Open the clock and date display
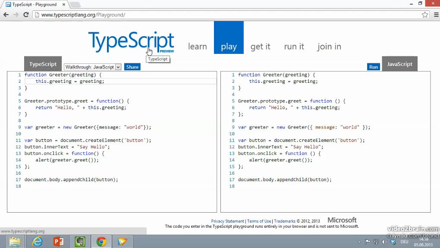Screen dimensions: 440x248 point(423,242)
